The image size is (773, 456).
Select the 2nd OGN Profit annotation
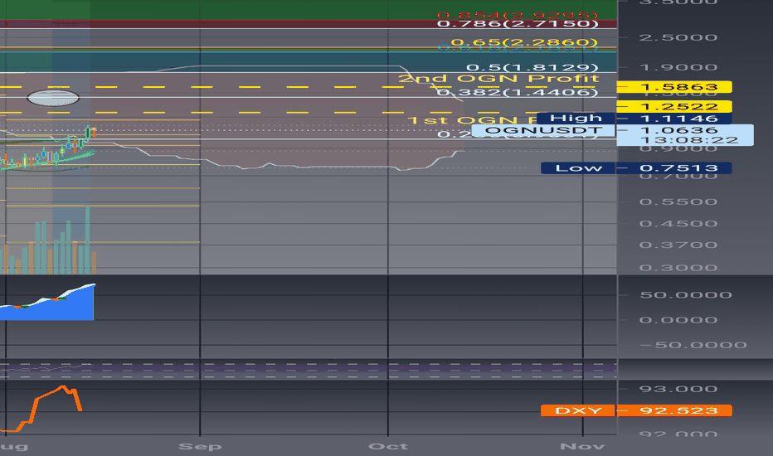[498, 79]
